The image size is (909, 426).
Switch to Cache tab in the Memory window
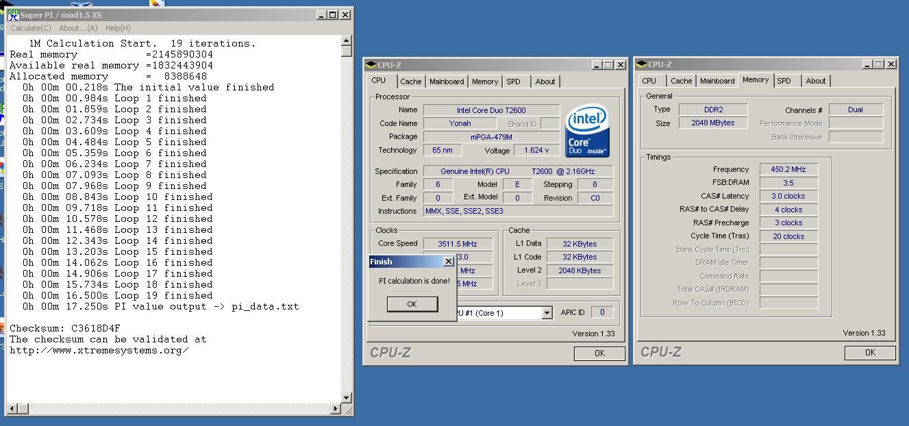681,81
